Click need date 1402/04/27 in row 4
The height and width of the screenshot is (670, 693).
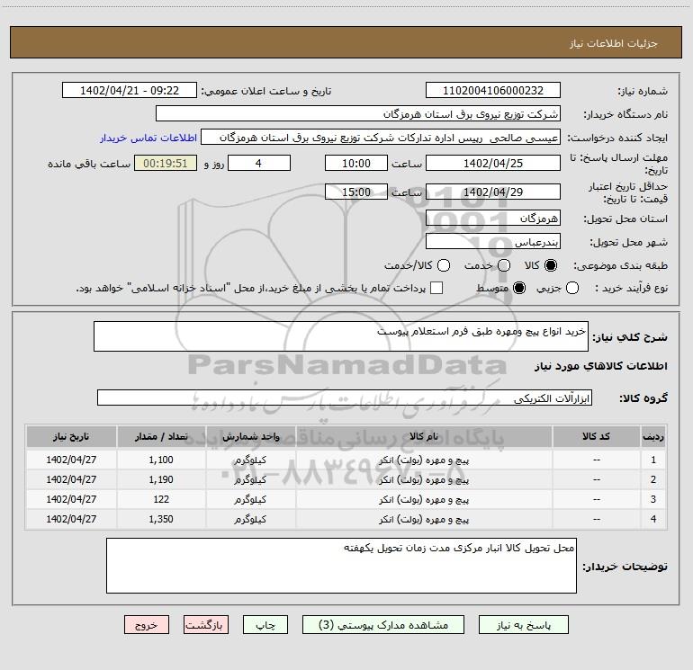(71, 520)
